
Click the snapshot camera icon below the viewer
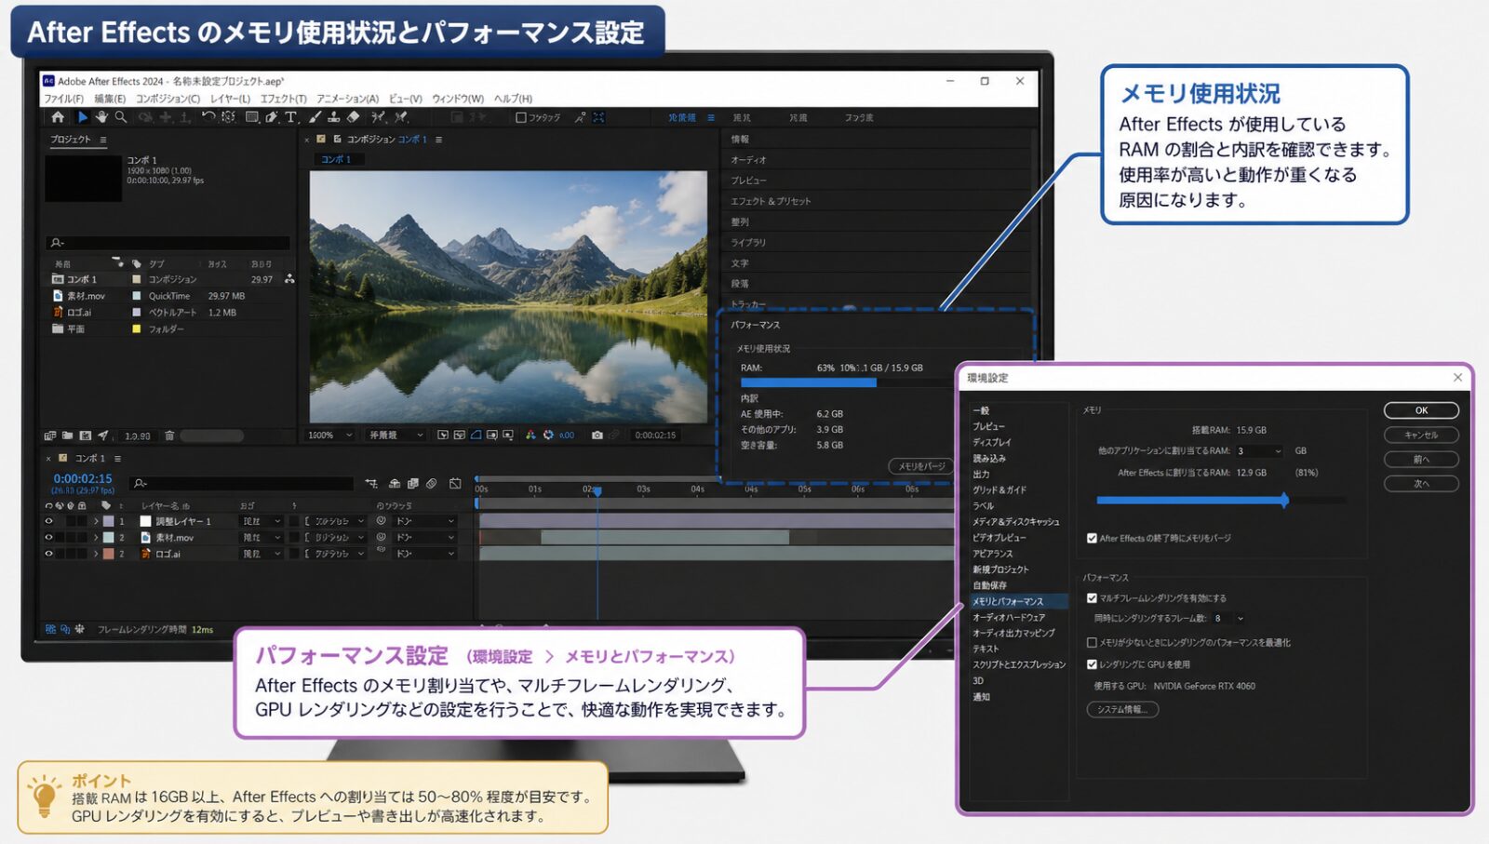pyautogui.click(x=597, y=435)
